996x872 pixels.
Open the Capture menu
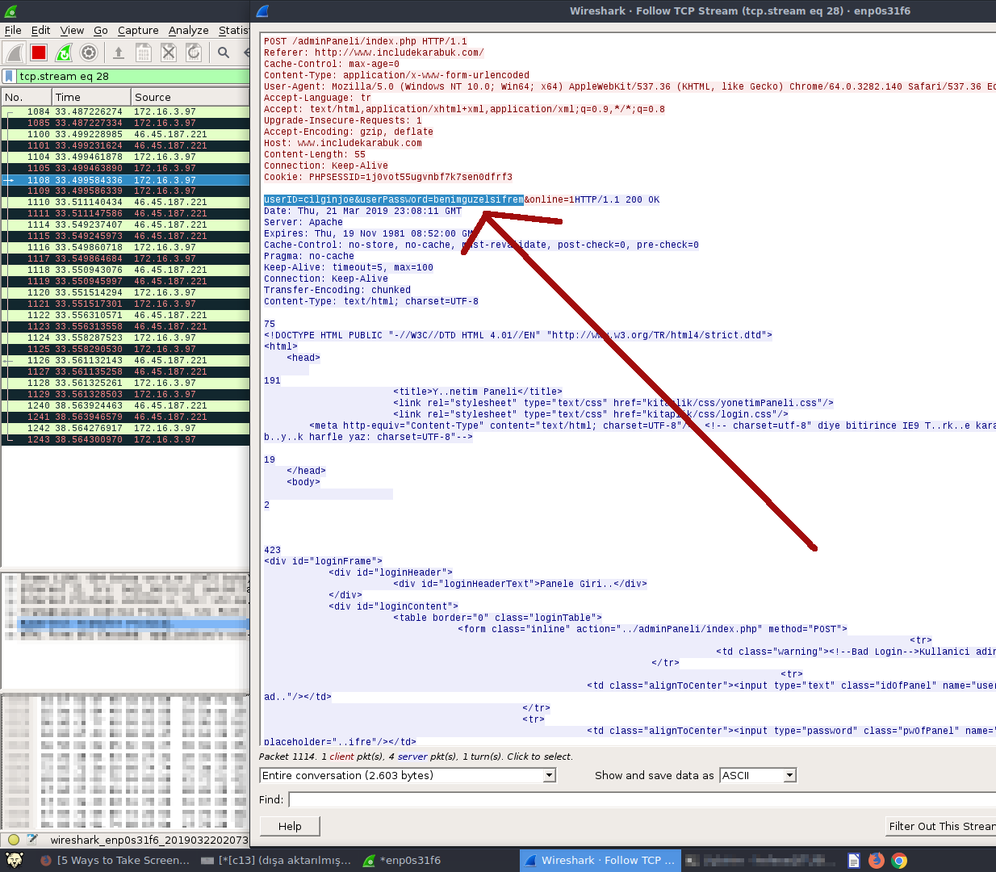pos(138,30)
